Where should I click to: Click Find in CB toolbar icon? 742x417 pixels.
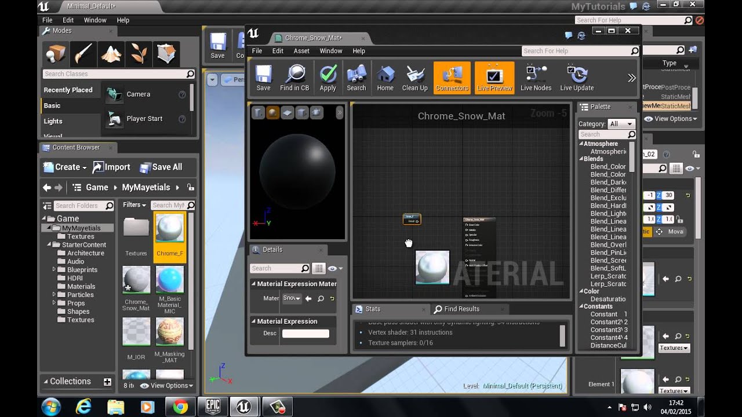click(294, 78)
